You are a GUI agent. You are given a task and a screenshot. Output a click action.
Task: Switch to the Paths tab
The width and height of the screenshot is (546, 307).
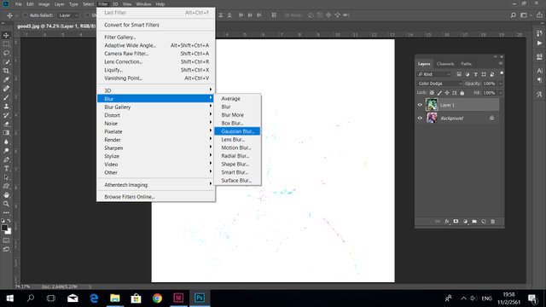click(467, 64)
